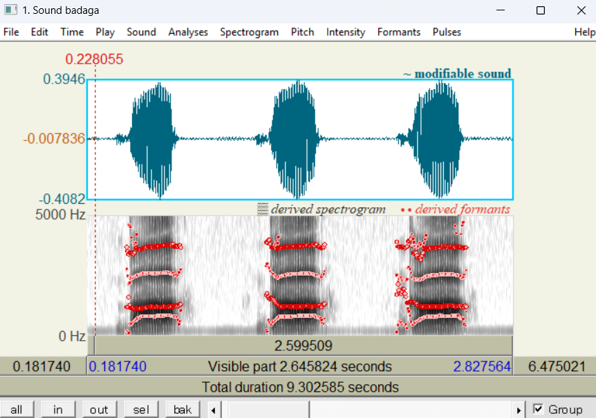Toggle the Group checkbox

tap(538, 409)
